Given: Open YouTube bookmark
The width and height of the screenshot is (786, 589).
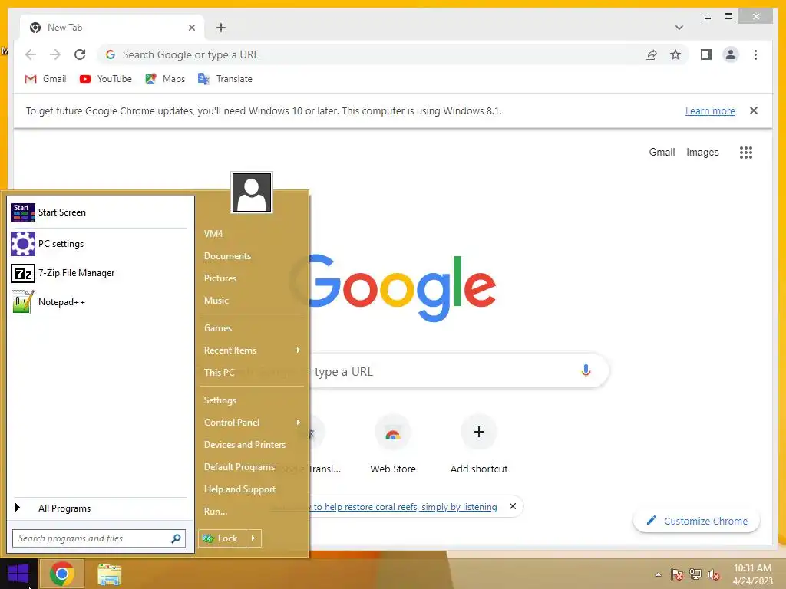Looking at the screenshot, I should point(105,79).
